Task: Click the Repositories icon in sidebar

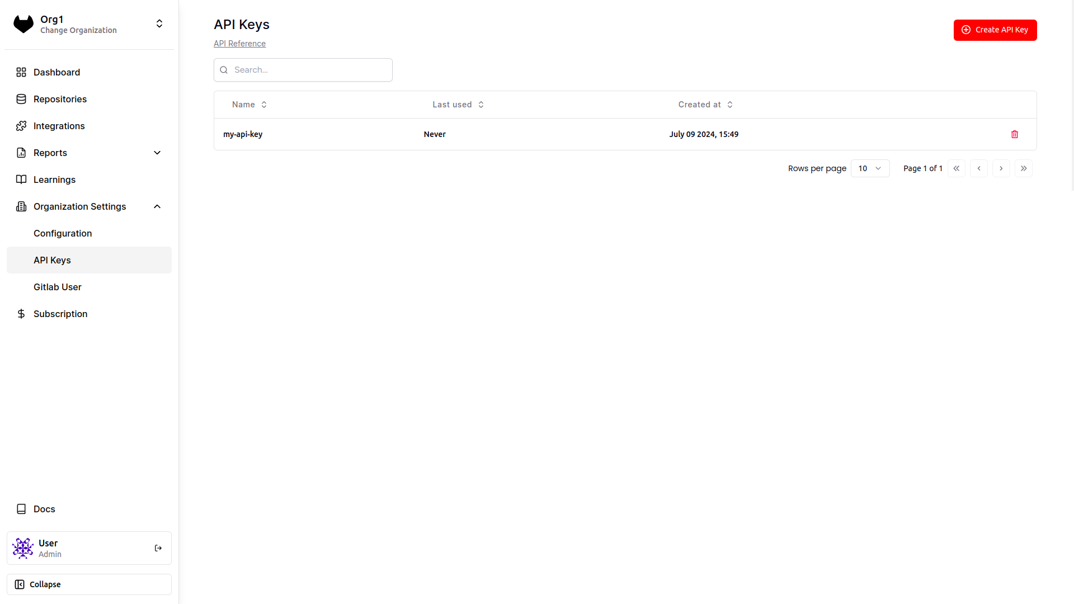Action: [x=20, y=99]
